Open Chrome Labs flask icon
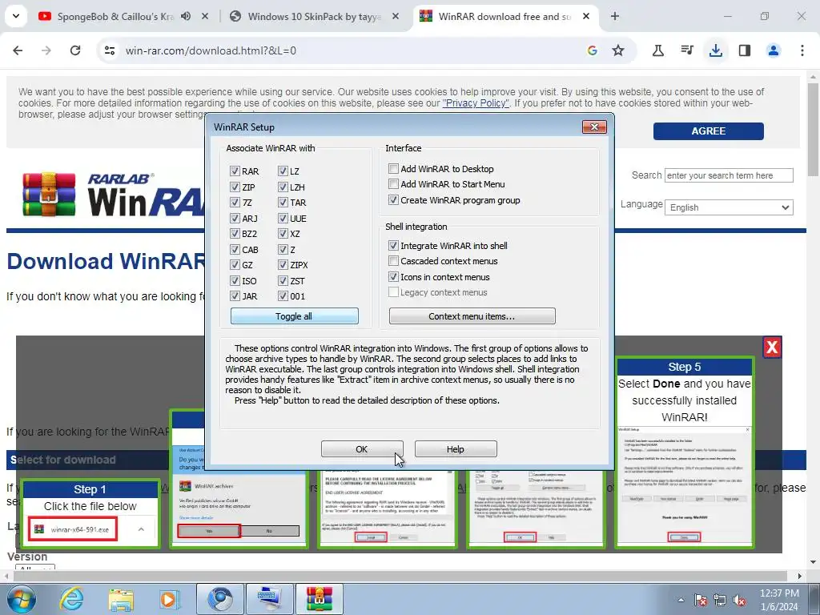The image size is (820, 615). [x=658, y=50]
